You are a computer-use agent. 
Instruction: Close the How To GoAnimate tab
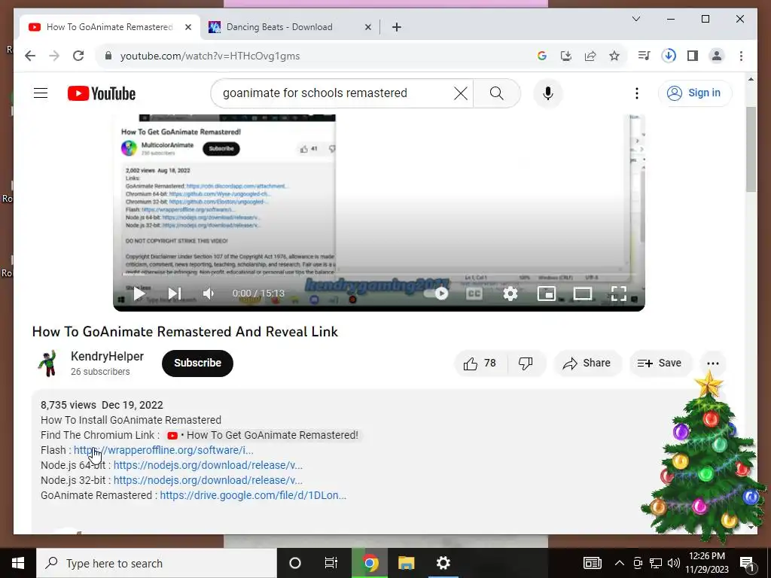coord(187,27)
